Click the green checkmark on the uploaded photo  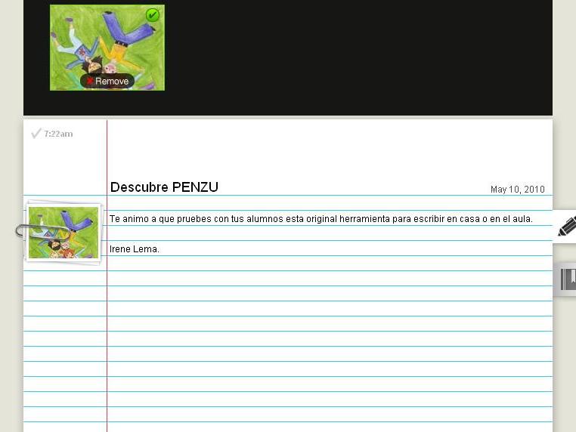153,15
